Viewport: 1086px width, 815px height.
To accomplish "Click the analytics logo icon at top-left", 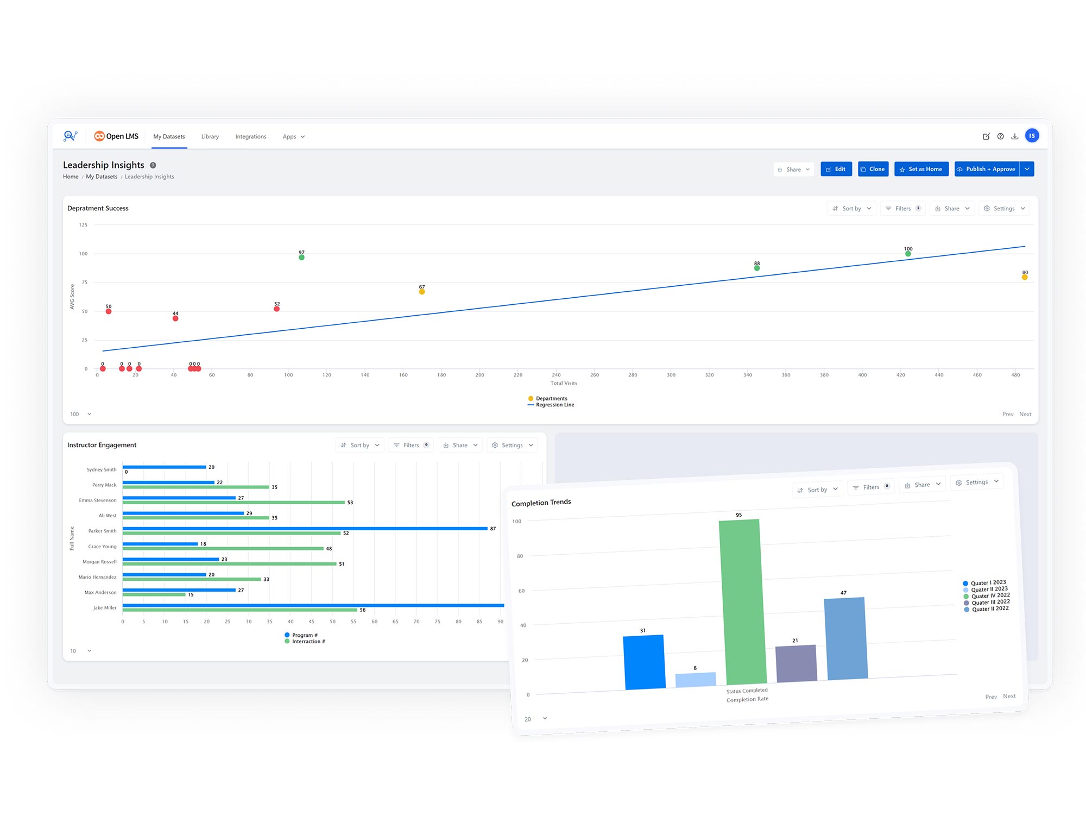I will pyautogui.click(x=70, y=136).
